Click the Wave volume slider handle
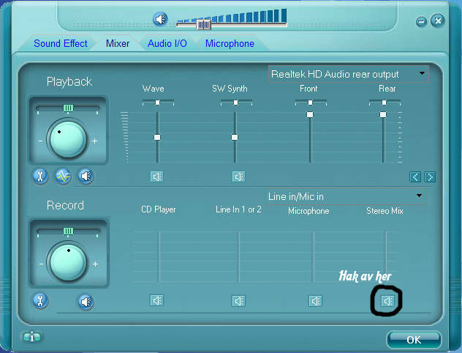The width and height of the screenshot is (462, 353). [x=157, y=137]
